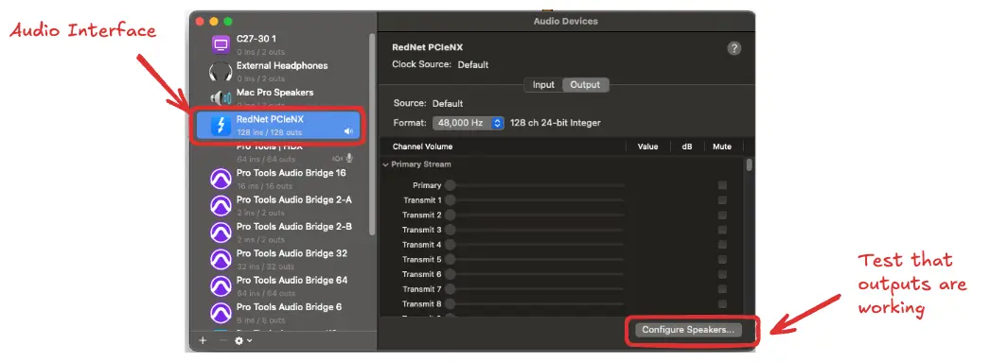Click the Value column header

[647, 147]
